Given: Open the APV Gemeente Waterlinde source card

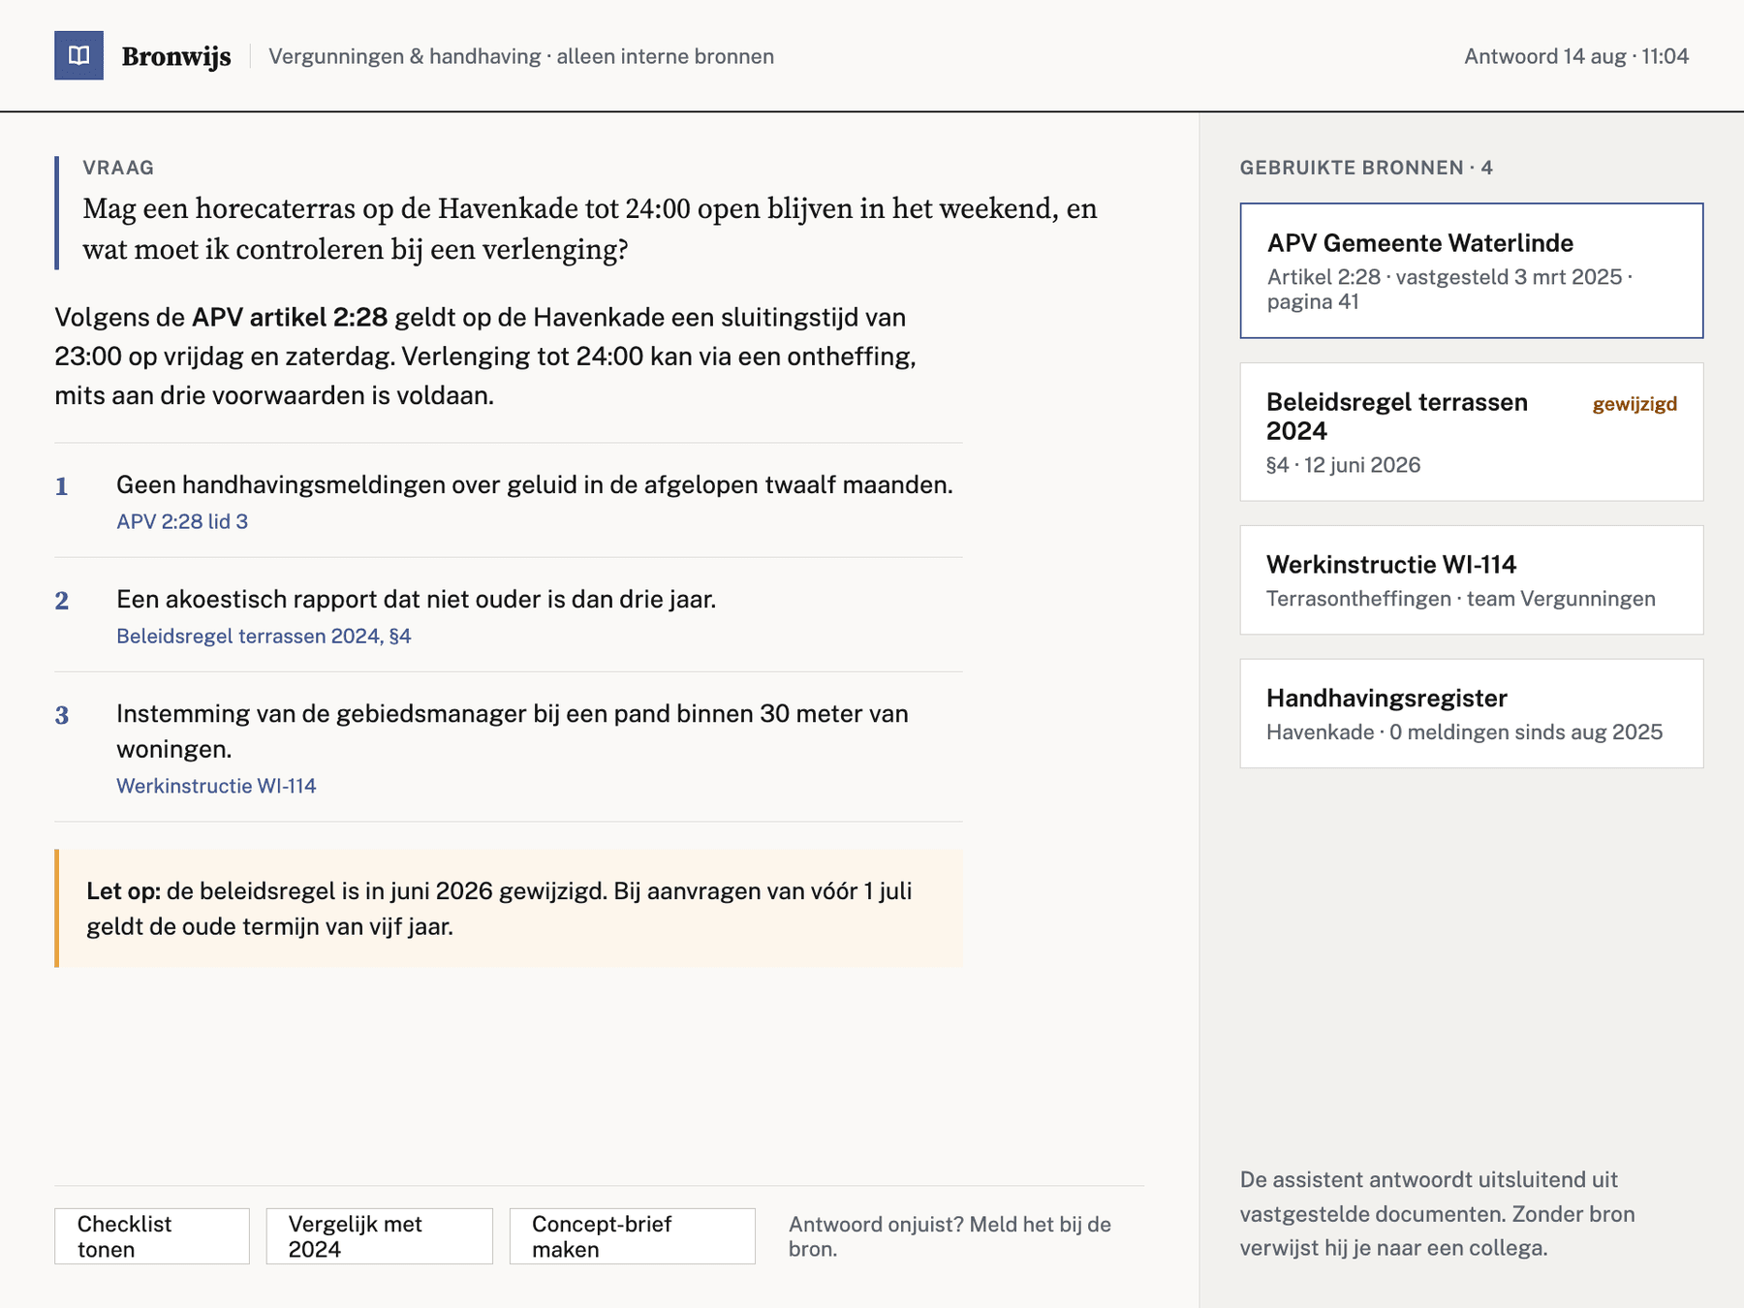Looking at the screenshot, I should click(1471, 270).
